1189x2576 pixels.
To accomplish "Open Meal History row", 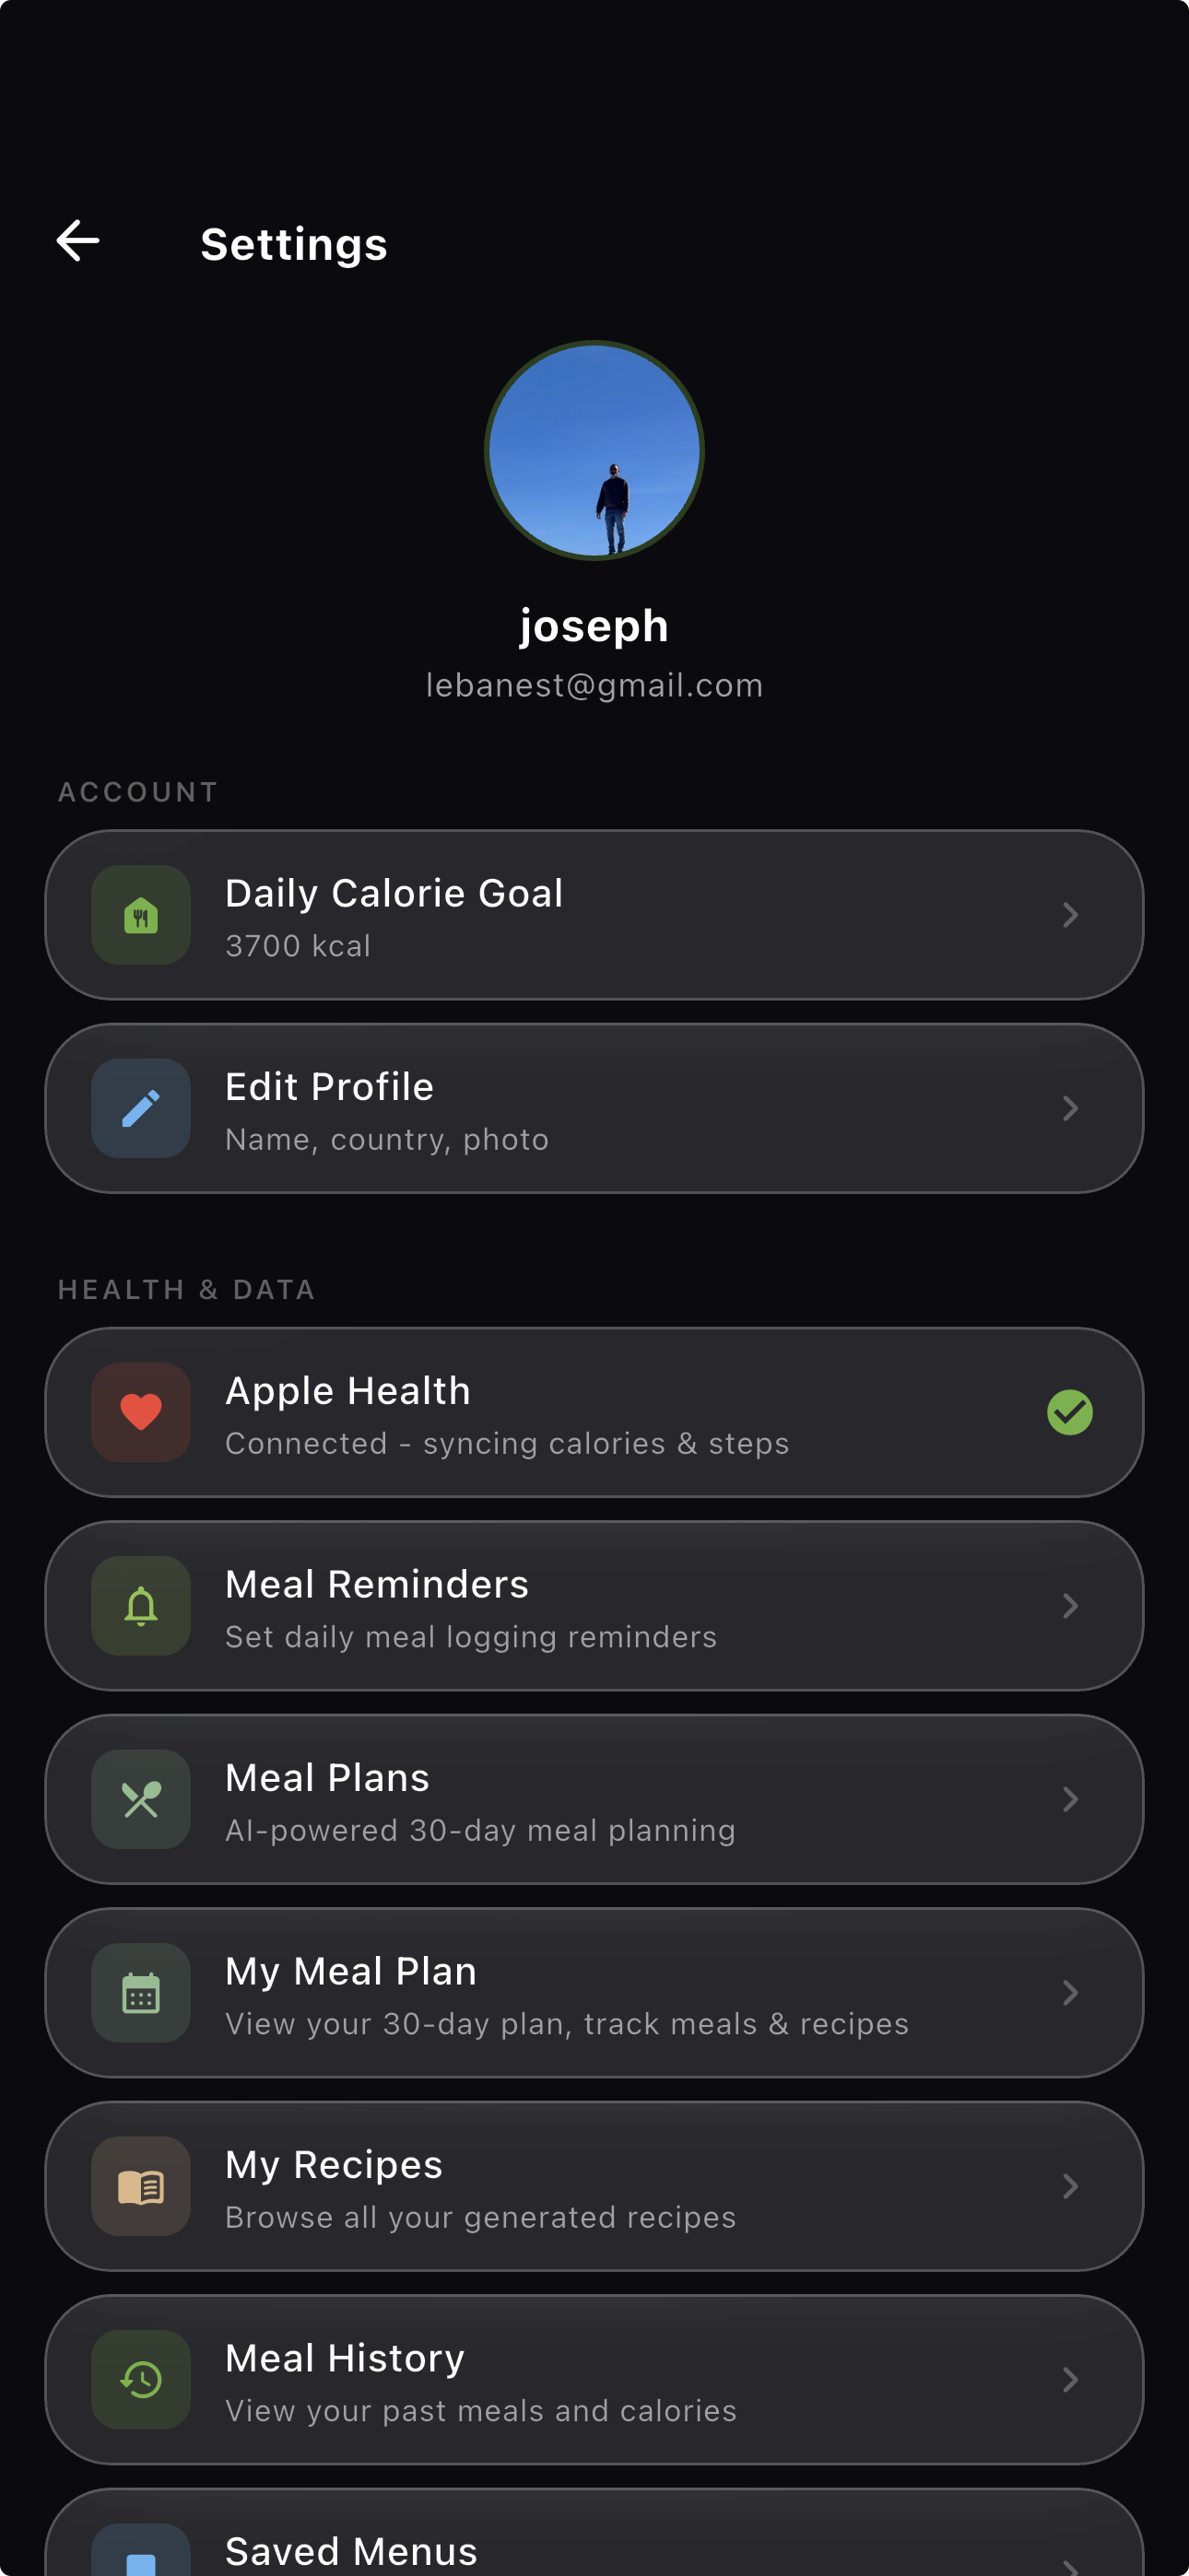I will 593,2380.
